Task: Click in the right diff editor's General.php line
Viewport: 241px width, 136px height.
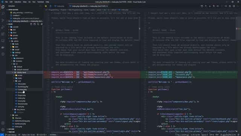Action: pyautogui.click(x=169, y=72)
